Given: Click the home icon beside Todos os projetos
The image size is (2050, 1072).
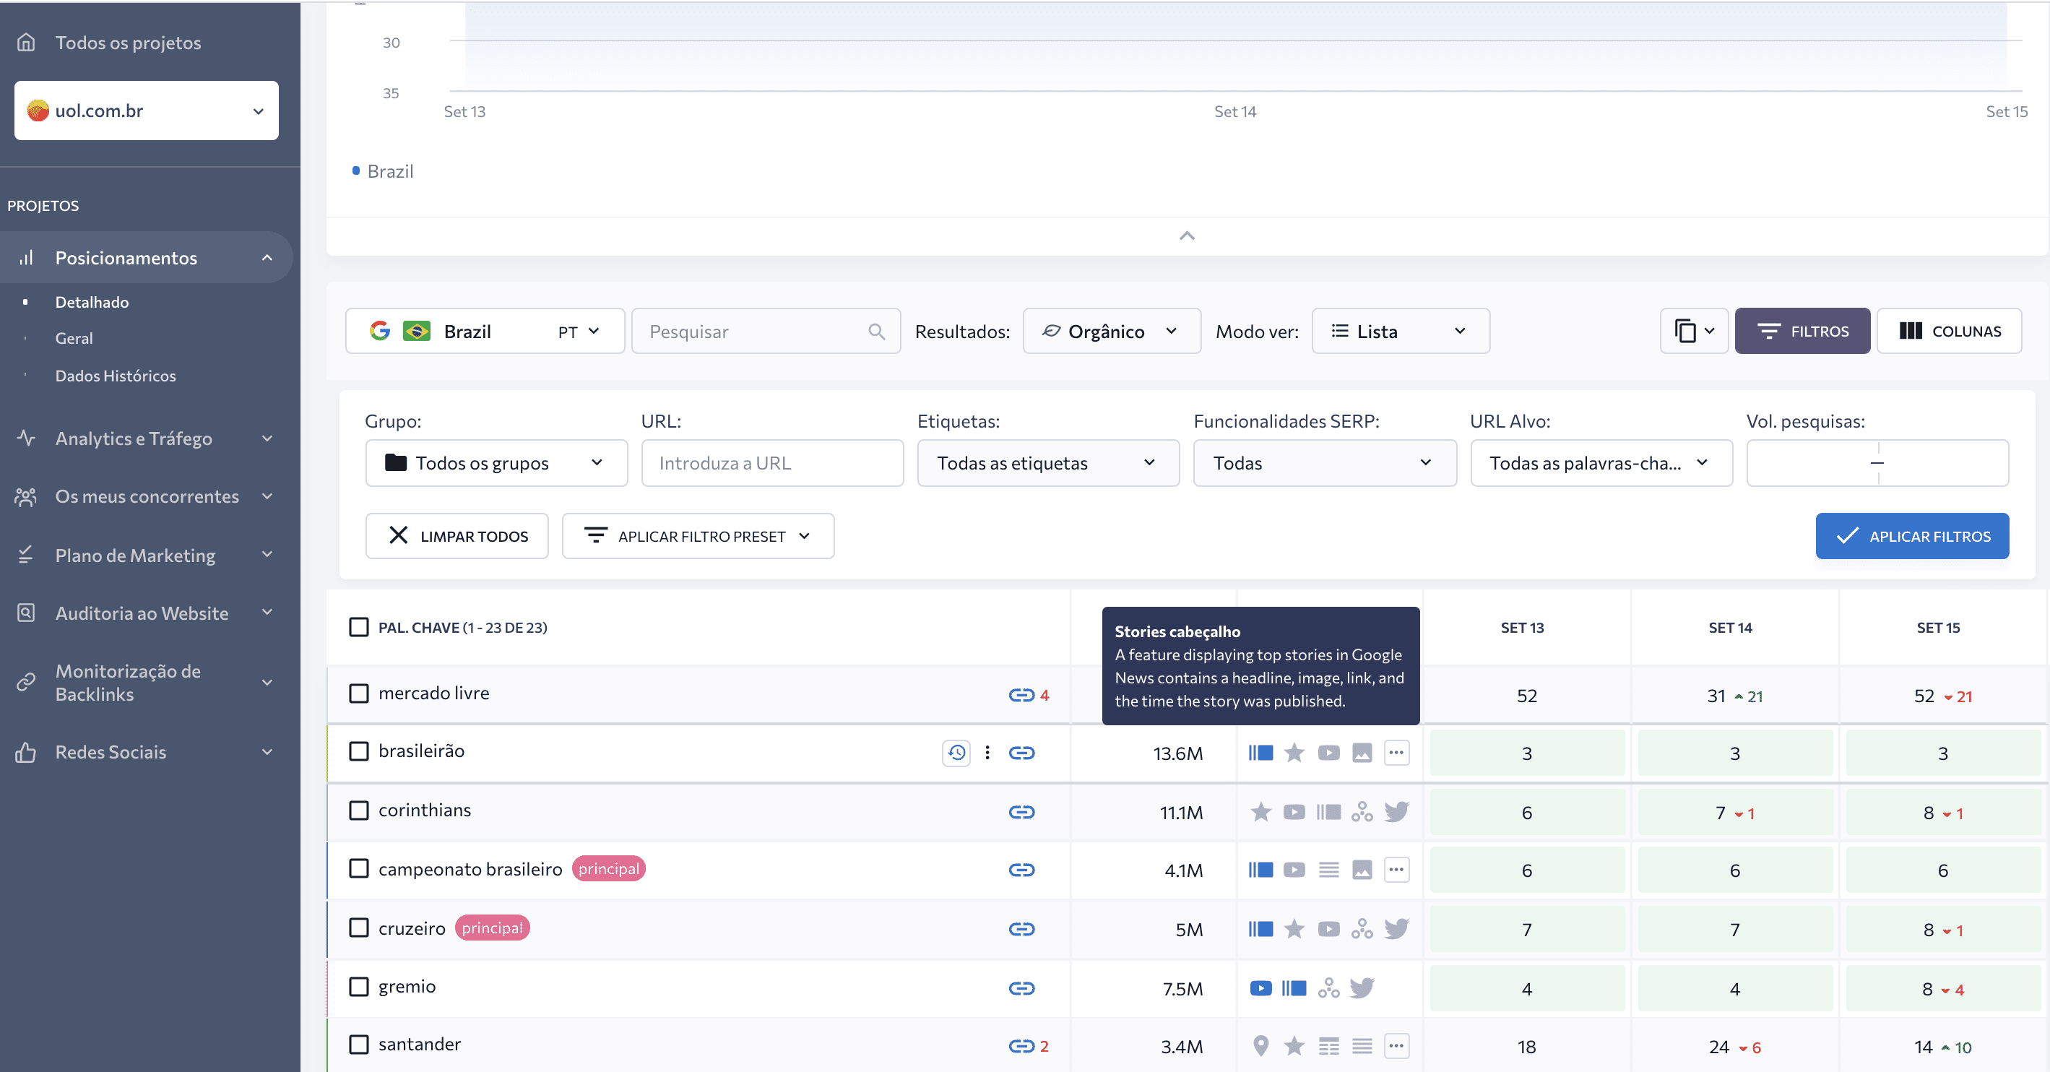Looking at the screenshot, I should pos(26,42).
